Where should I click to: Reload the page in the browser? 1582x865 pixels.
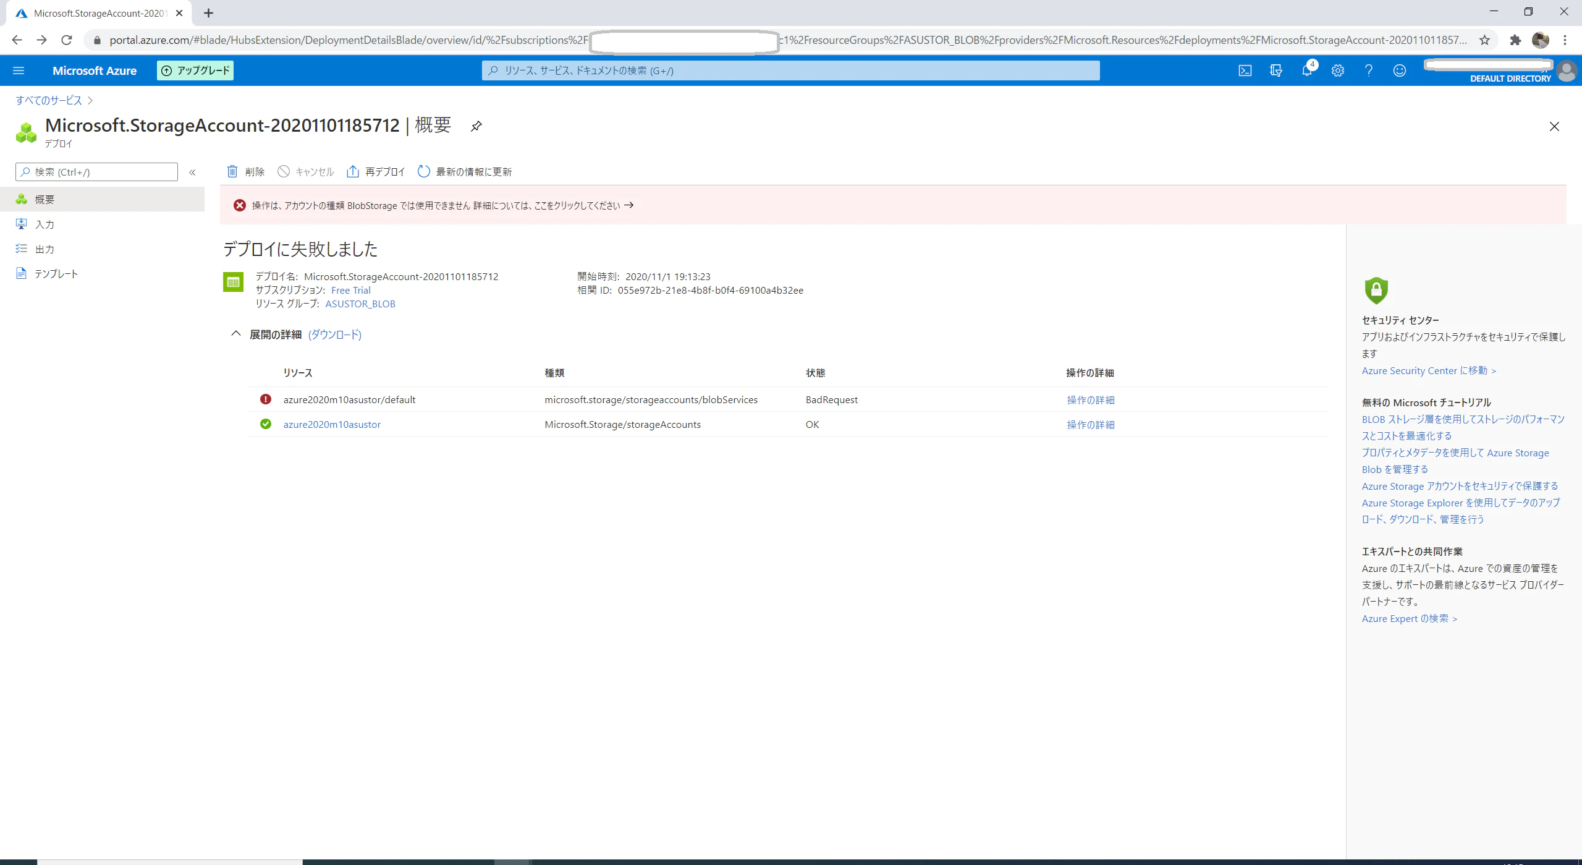pos(67,40)
